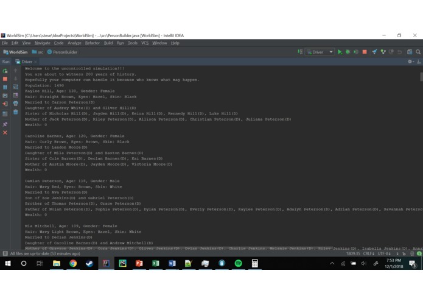Click the Exit icon in Run sidebar

coord(5,104)
